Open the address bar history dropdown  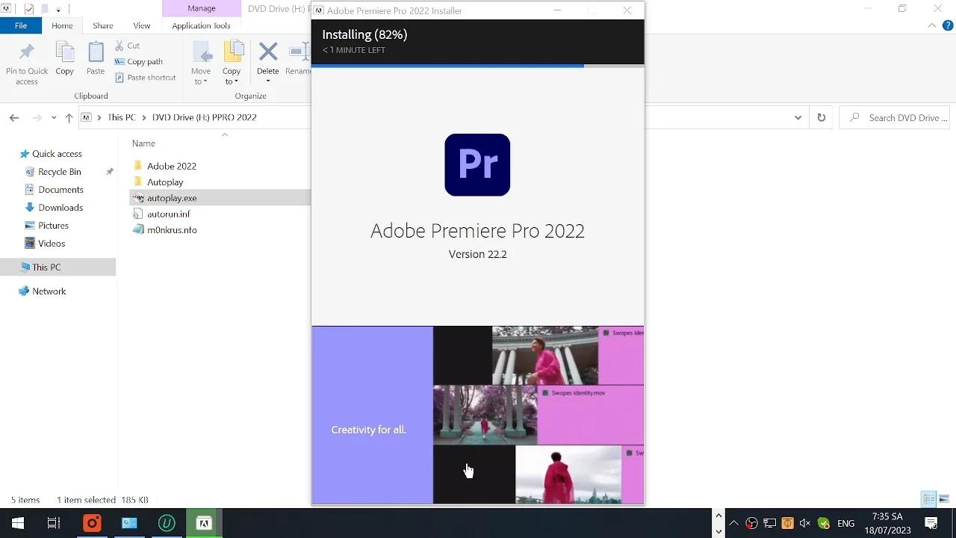[798, 117]
